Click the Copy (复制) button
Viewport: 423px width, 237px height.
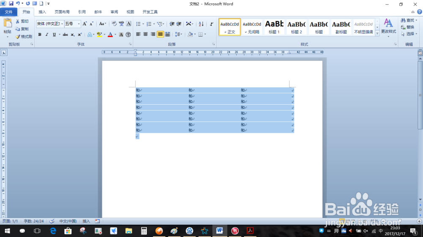22,29
